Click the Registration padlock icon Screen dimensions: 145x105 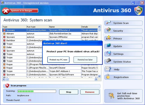point(108,76)
